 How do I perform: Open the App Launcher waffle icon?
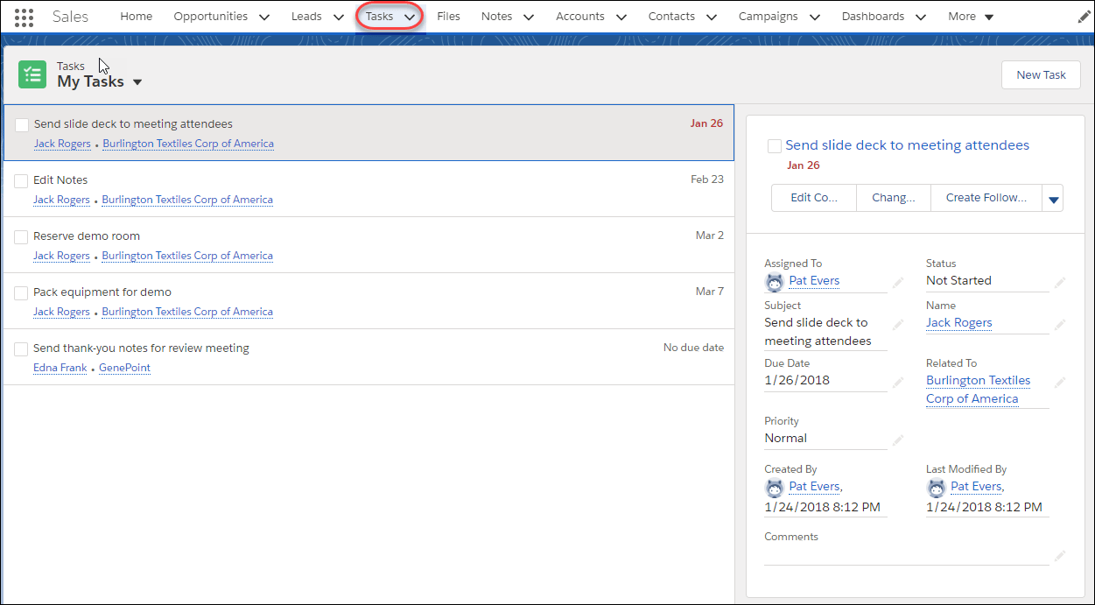click(x=24, y=16)
